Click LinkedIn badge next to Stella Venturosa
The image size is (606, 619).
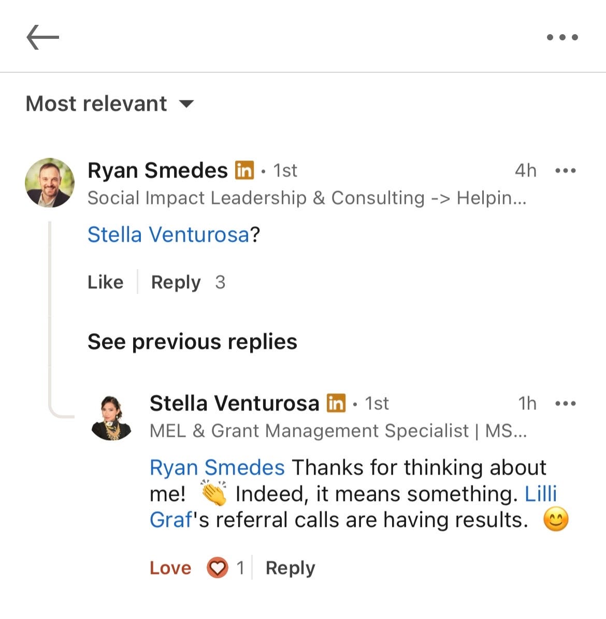pyautogui.click(x=336, y=403)
